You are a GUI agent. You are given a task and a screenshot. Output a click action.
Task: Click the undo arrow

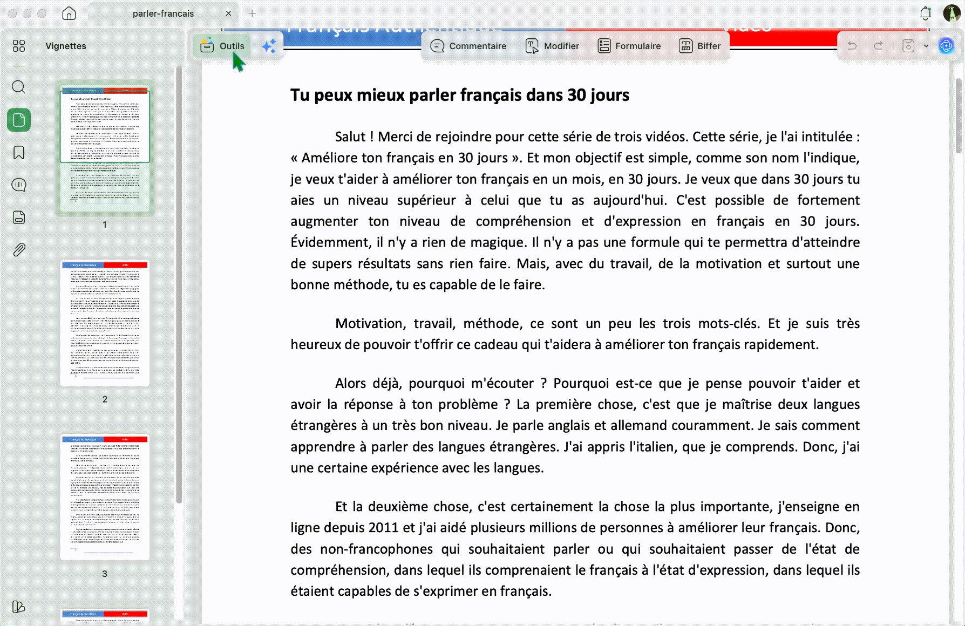(852, 46)
